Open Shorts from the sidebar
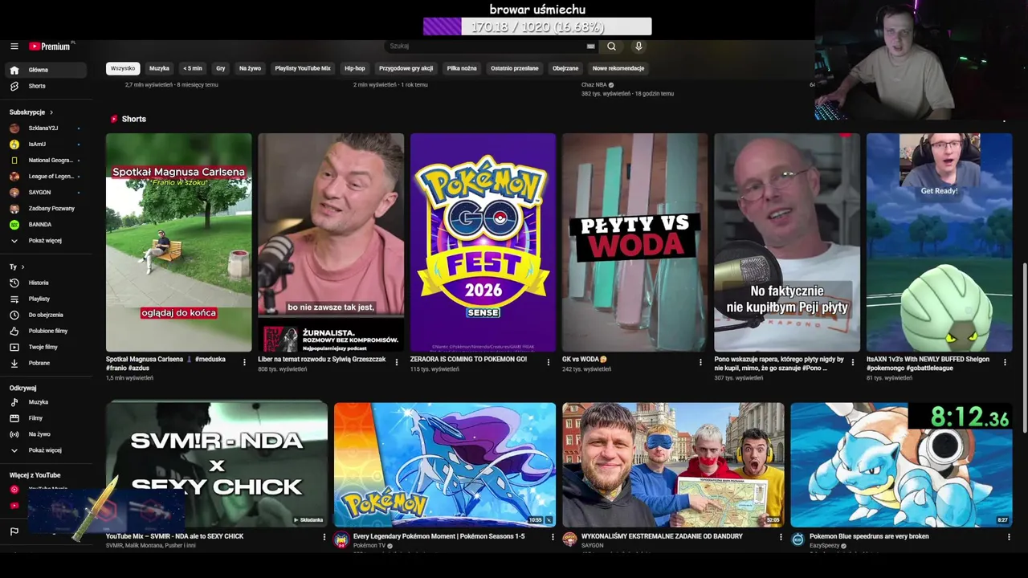The image size is (1028, 578). tap(47, 86)
